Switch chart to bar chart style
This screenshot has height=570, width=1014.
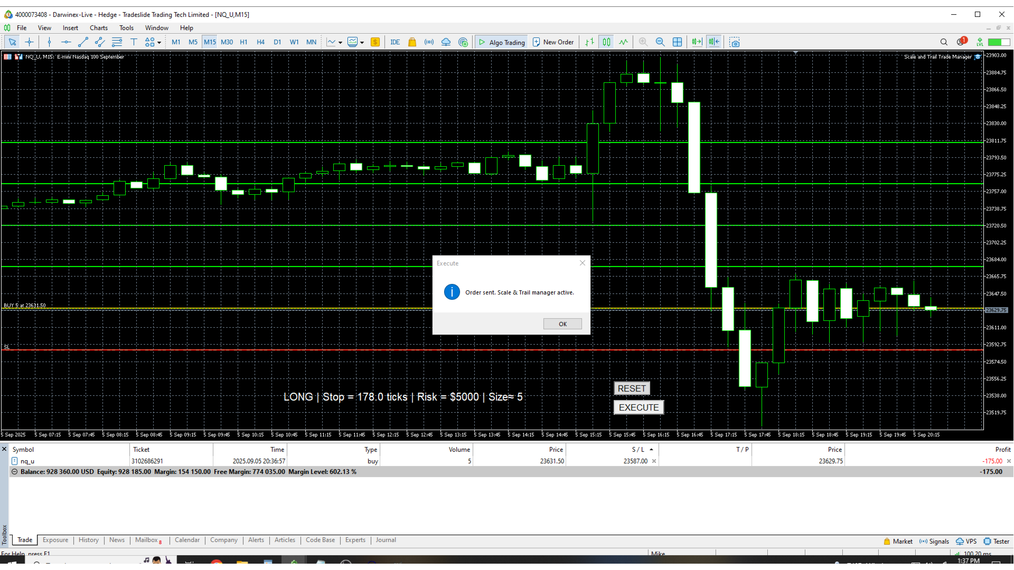click(590, 42)
